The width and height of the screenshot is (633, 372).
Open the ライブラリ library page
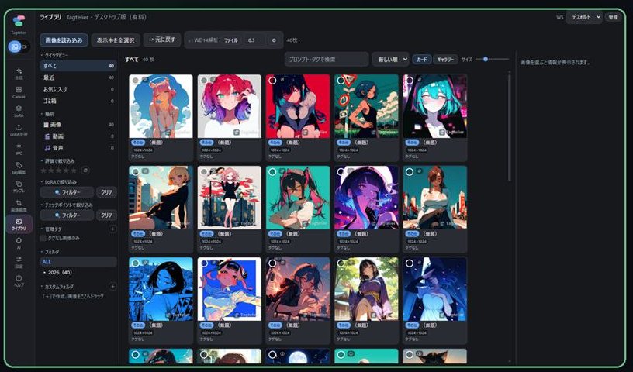(x=19, y=224)
